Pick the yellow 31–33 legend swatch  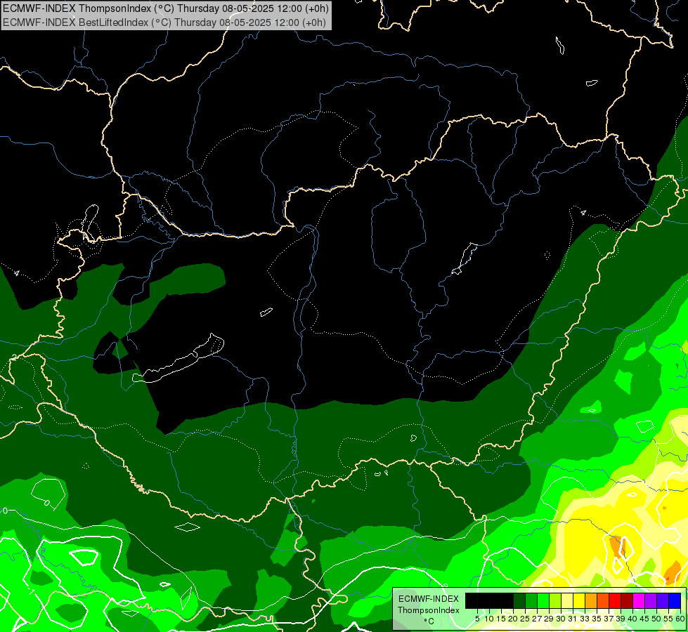click(x=579, y=601)
